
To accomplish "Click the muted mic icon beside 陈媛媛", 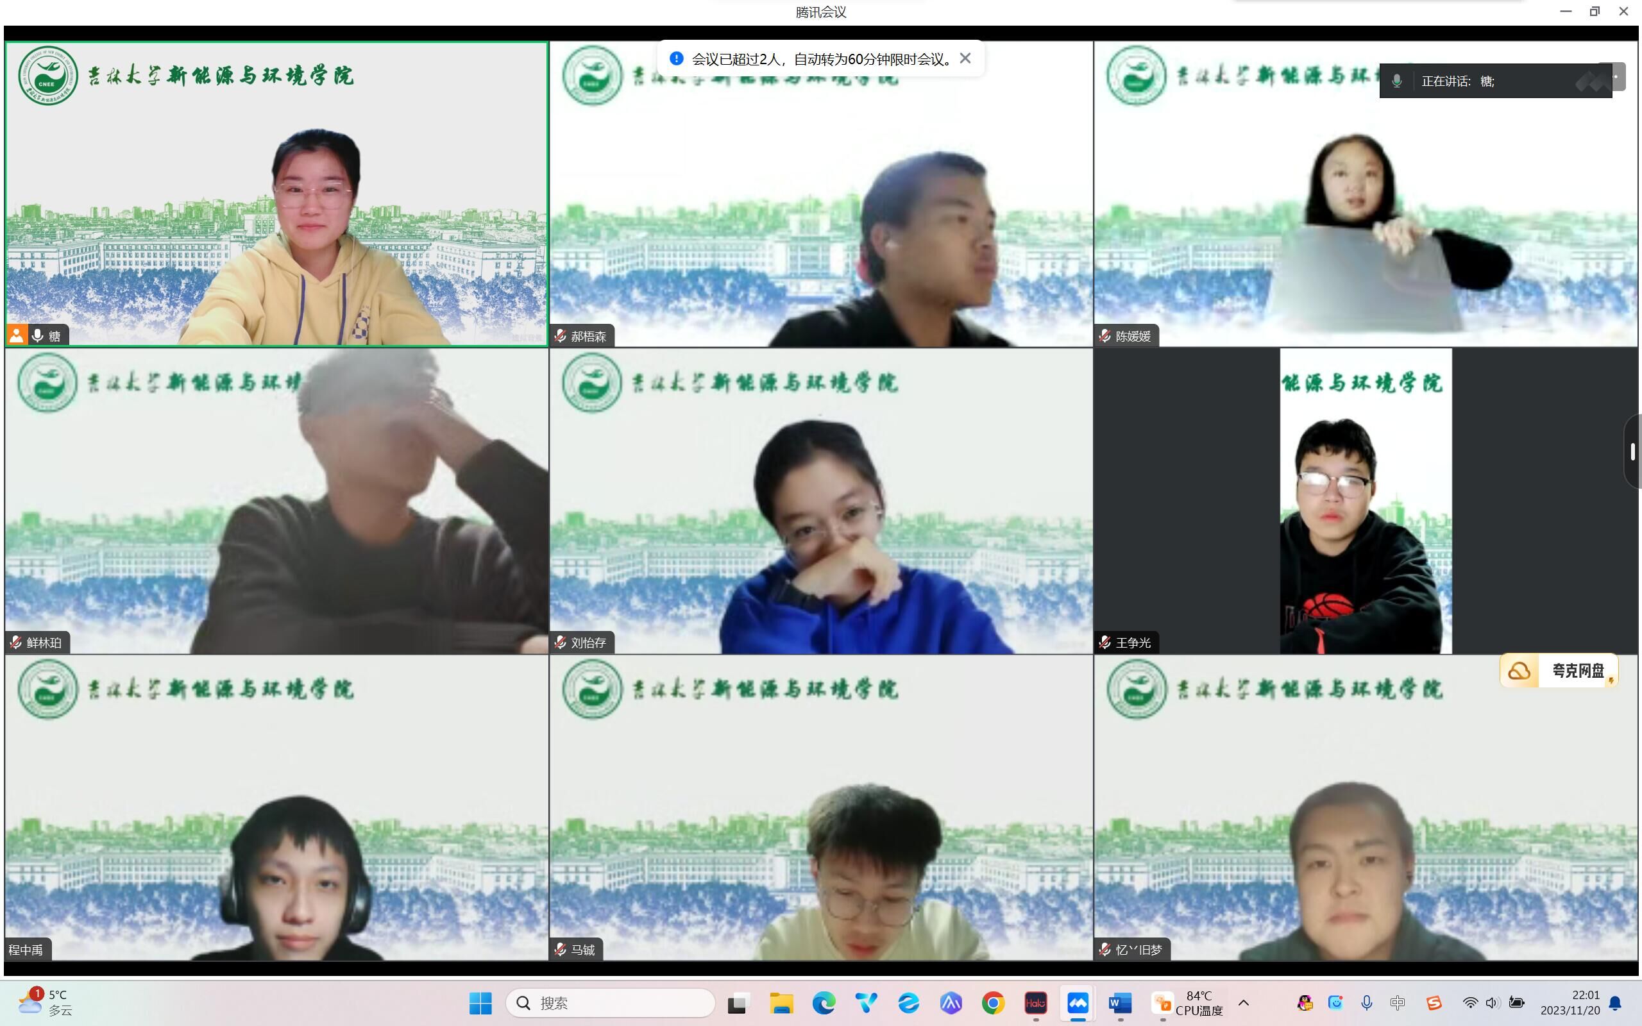I will point(1105,336).
